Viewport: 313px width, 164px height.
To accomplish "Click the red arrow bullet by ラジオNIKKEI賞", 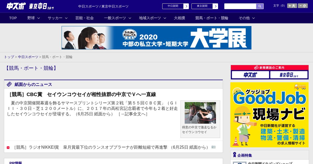I will point(8,148).
